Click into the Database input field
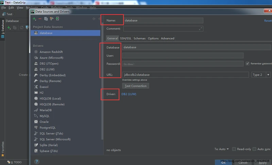The image size is (272, 165). (x=197, y=47)
